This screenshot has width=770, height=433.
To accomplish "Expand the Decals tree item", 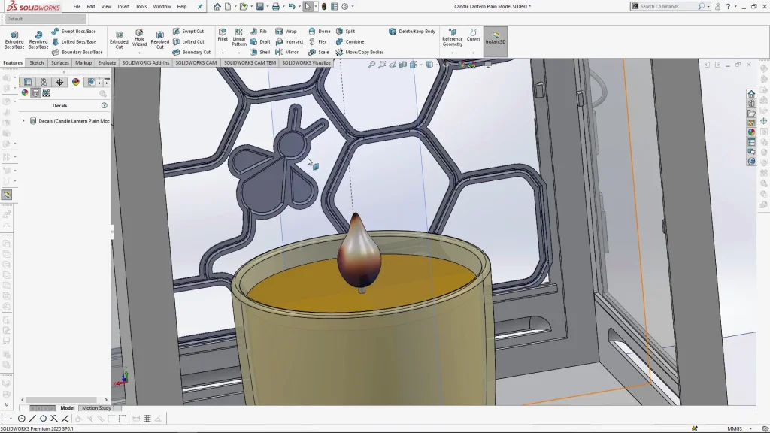I will 23,121.
